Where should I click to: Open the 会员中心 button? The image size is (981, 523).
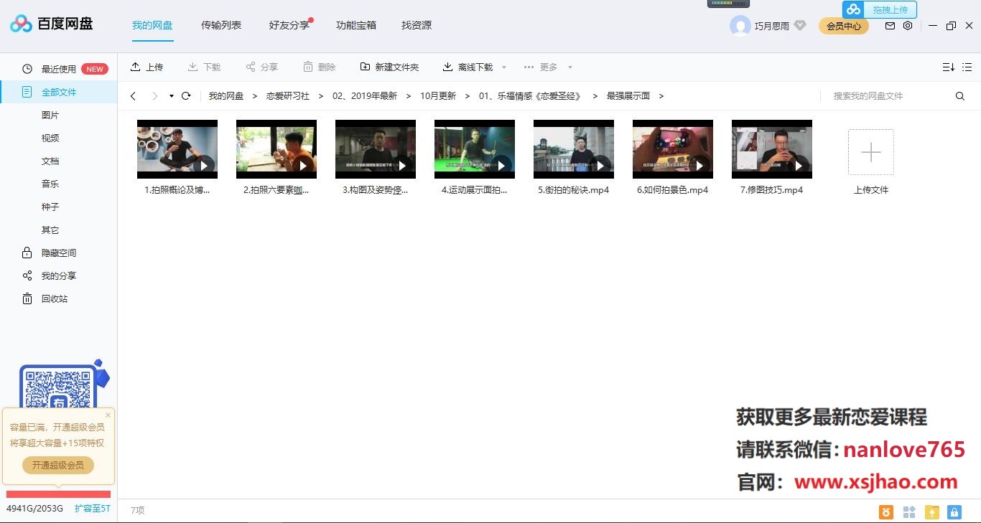[x=844, y=26]
